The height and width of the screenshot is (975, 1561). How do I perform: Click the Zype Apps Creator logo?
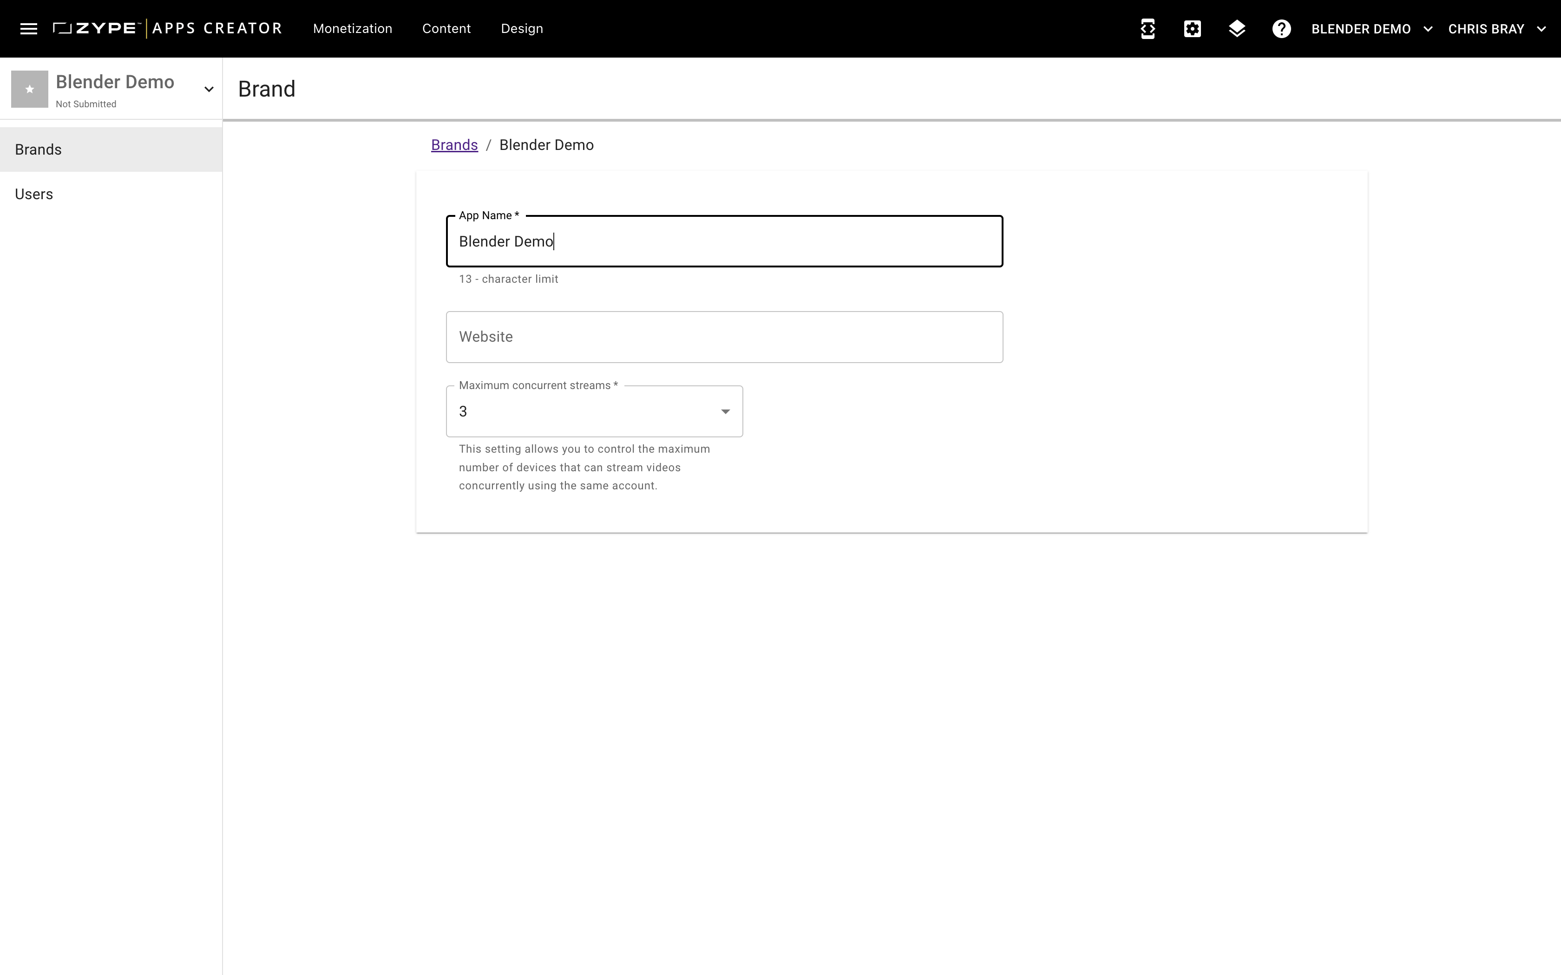168,28
